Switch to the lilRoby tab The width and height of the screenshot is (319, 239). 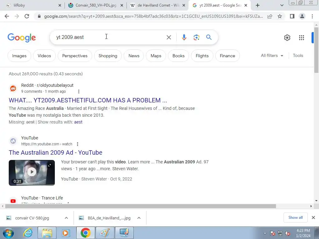click(x=34, y=5)
